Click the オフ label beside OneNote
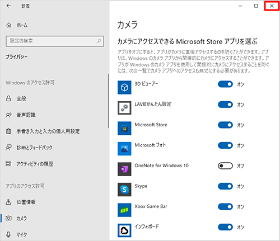 (x=240, y=166)
